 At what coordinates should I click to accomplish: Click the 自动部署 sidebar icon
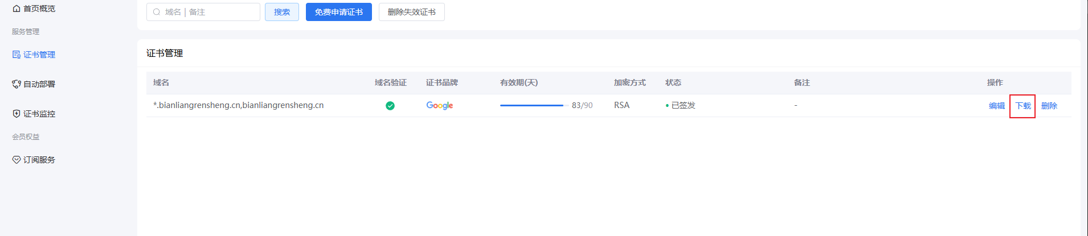point(17,84)
